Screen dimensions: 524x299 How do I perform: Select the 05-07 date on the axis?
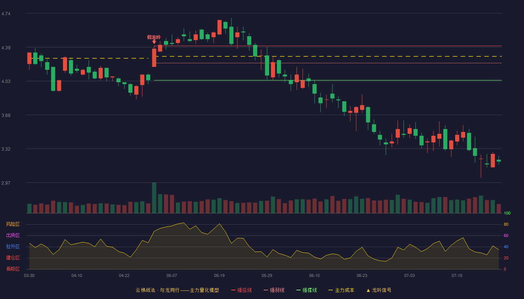(172, 275)
